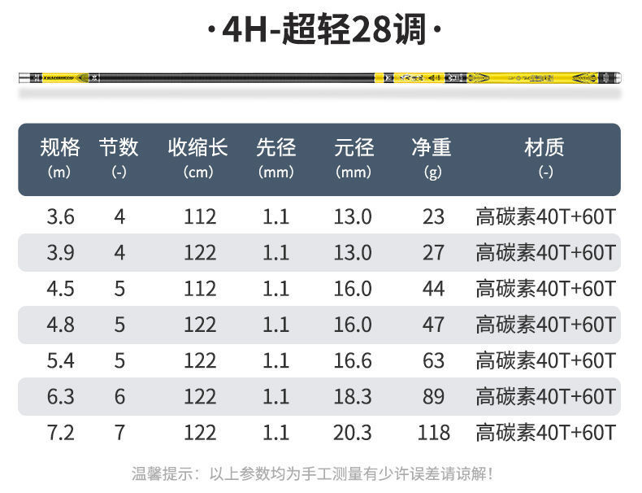The height and width of the screenshot is (493, 642).
Task: Click the 净重 (g) column header
Action: [x=432, y=158]
